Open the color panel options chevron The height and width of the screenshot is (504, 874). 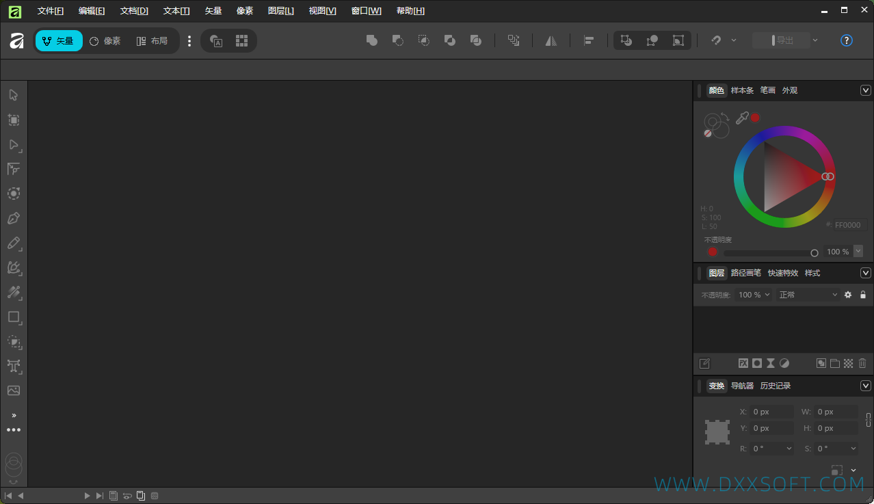click(x=866, y=90)
